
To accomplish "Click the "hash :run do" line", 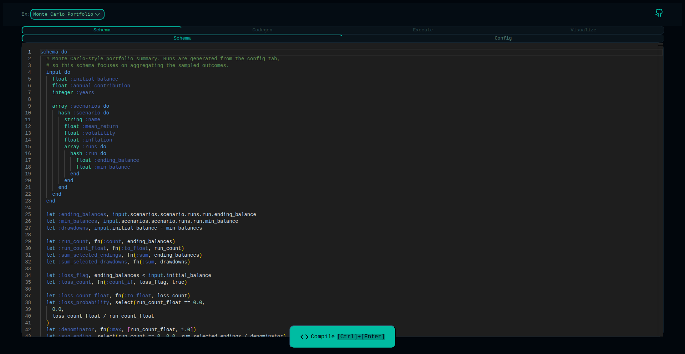I will [x=88, y=154].
